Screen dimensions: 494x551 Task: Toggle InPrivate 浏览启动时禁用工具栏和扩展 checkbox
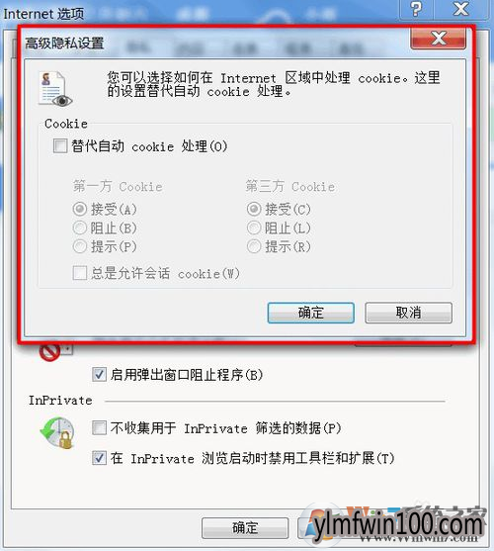point(99,458)
